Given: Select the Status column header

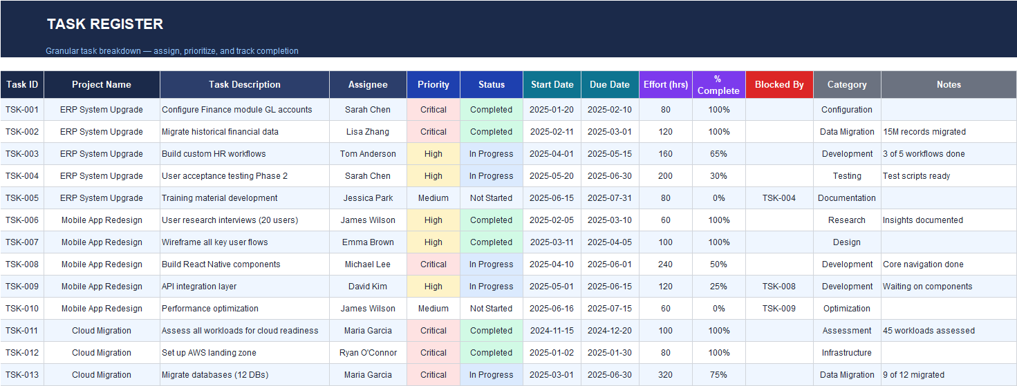Looking at the screenshot, I should 492,84.
